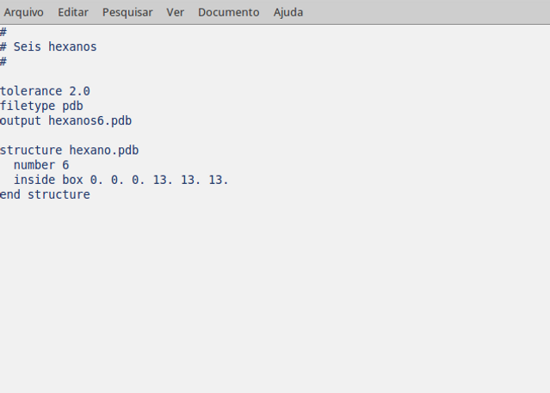Click the hexanos6.pdb output filename
Image resolution: width=550 pixels, height=393 pixels.
coord(90,120)
